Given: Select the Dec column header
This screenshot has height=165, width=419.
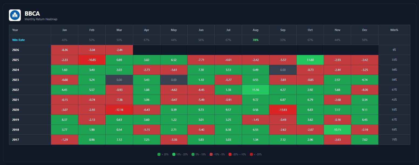Looking at the screenshot, I should point(364,30).
